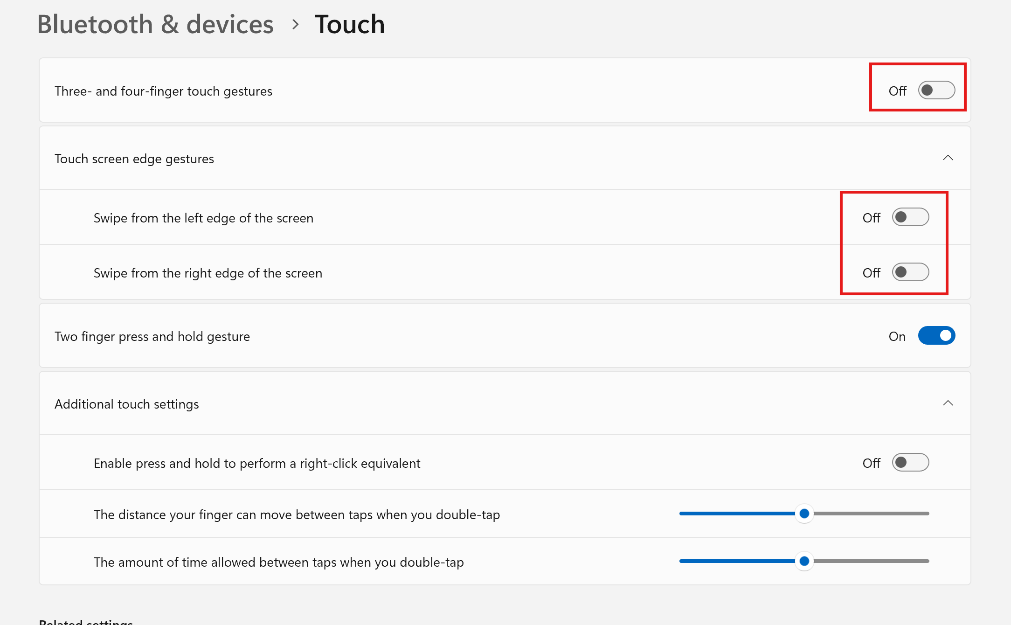
Task: Enable the swipe from left edge switch
Action: point(910,217)
